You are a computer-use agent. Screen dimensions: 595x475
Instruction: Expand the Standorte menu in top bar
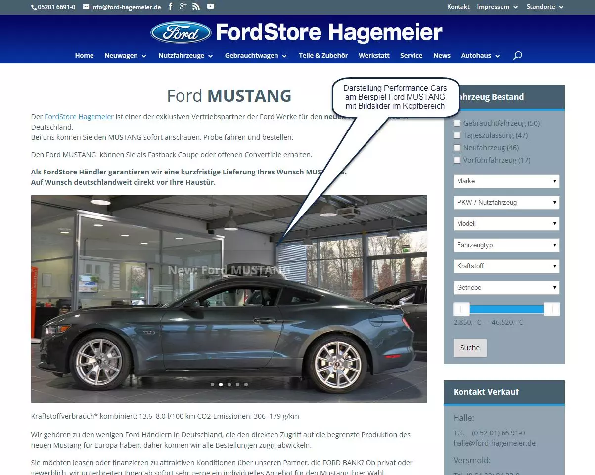pos(545,7)
